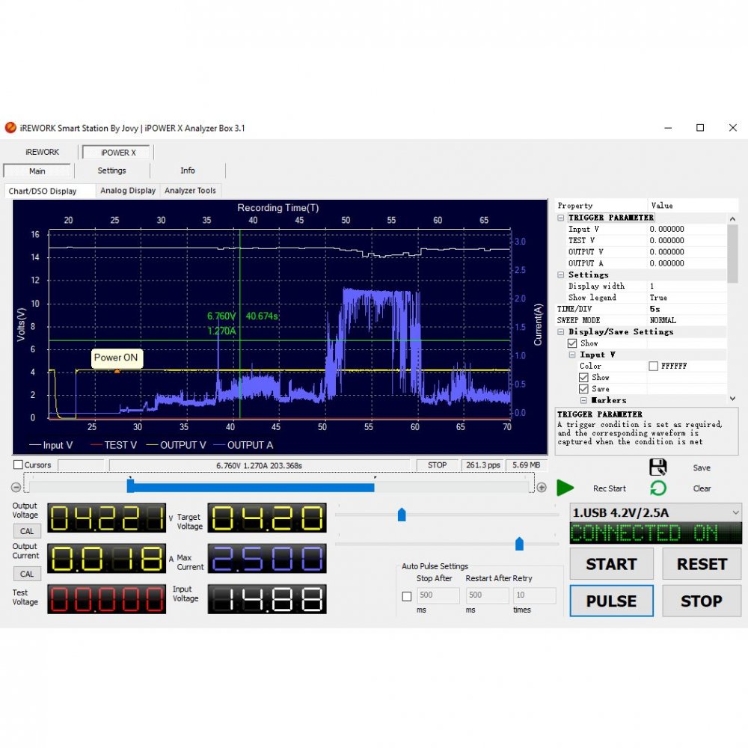Switch to Analog Display tab
The width and height of the screenshot is (748, 748).
pos(128,190)
